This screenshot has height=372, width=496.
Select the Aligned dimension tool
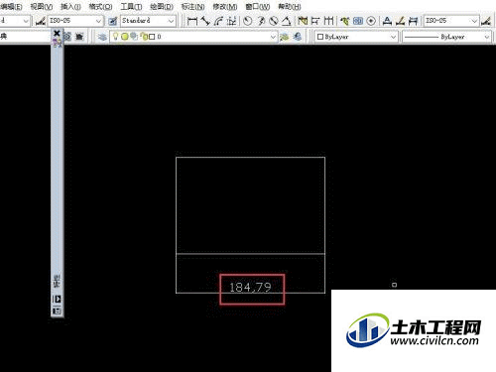(x=205, y=21)
